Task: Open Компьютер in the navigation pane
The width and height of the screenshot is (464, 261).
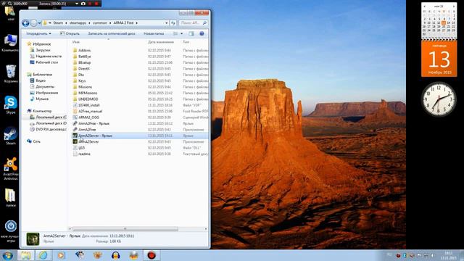Action: tap(42, 111)
